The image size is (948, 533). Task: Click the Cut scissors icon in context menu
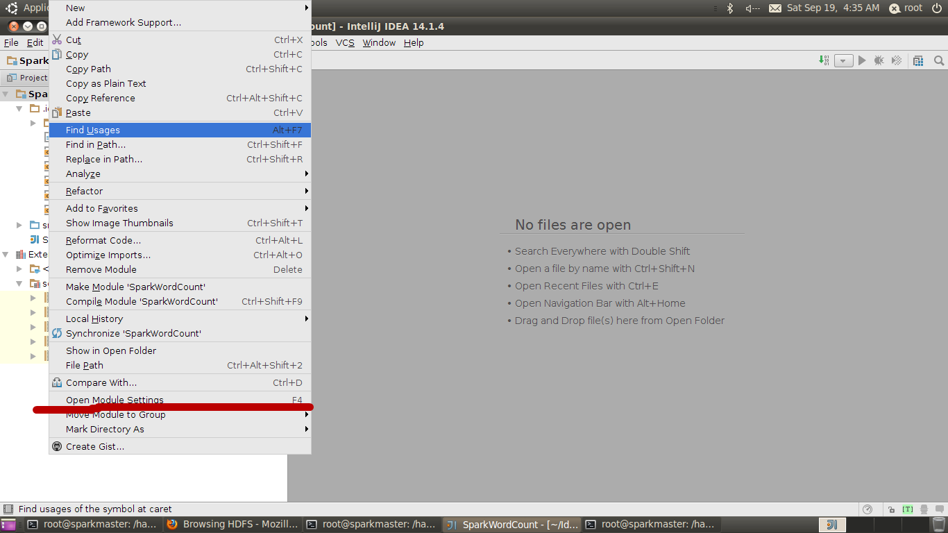point(57,40)
